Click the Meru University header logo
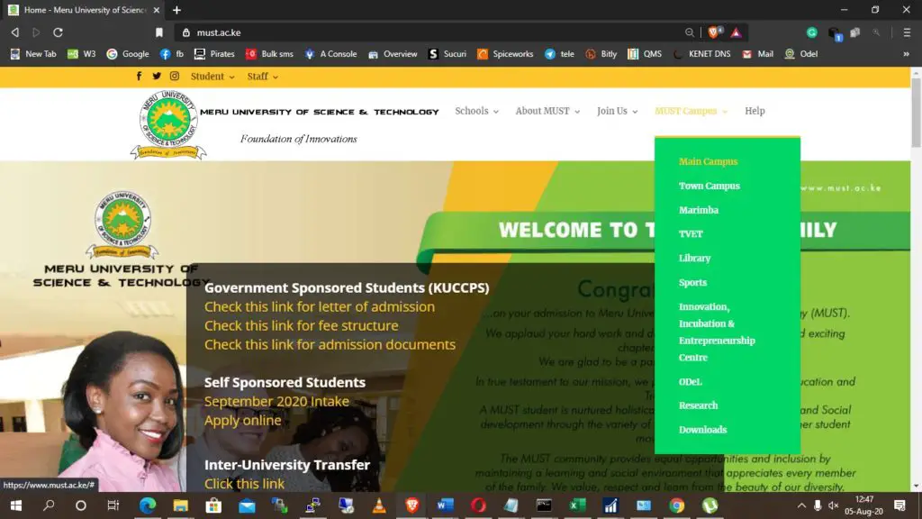 click(168, 124)
